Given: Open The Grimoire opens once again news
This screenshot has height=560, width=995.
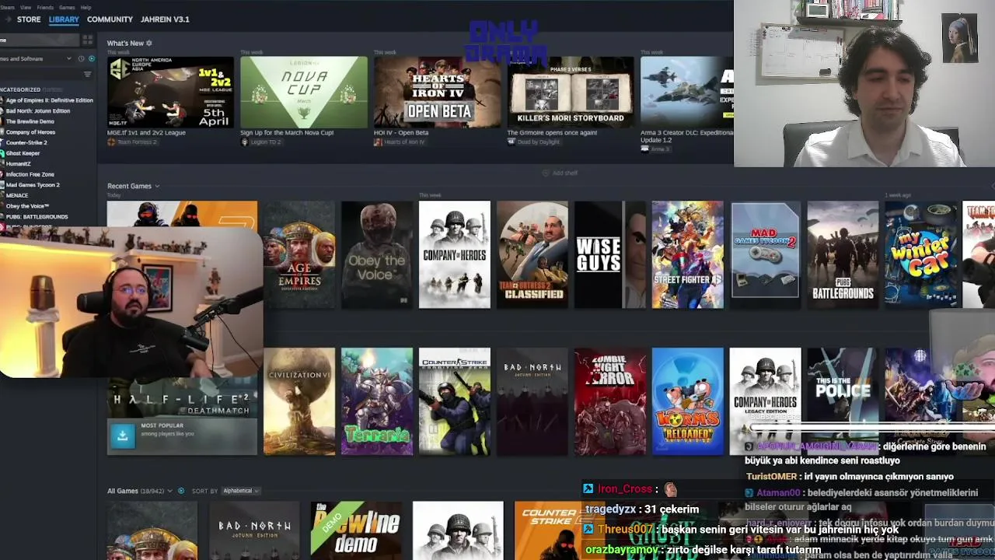Looking at the screenshot, I should (x=552, y=132).
